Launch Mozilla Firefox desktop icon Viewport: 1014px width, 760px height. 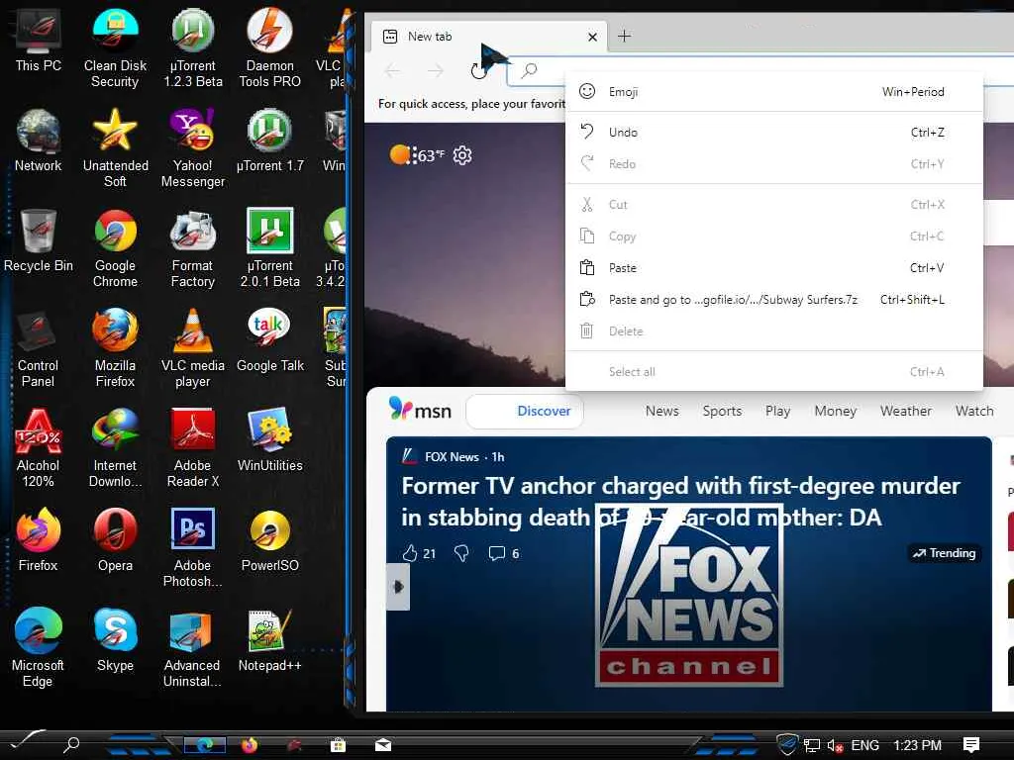(x=115, y=348)
